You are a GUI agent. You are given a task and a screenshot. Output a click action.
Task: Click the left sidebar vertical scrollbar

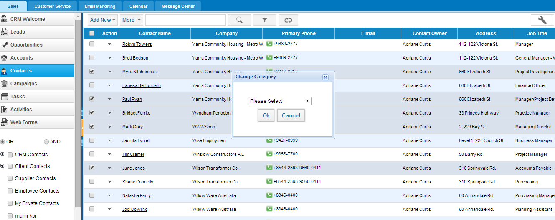point(78,112)
